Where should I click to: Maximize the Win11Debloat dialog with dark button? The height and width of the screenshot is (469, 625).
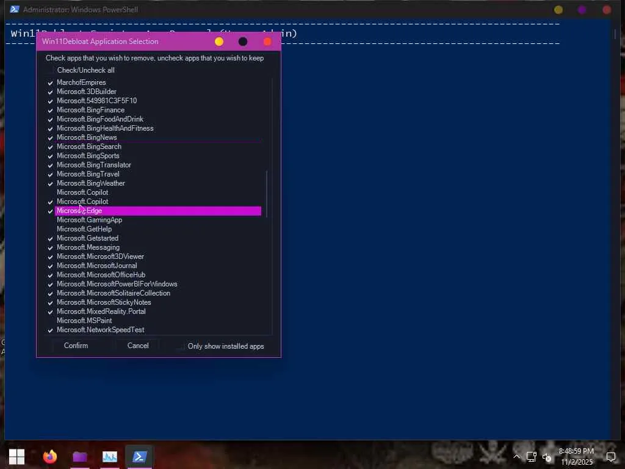coord(243,42)
